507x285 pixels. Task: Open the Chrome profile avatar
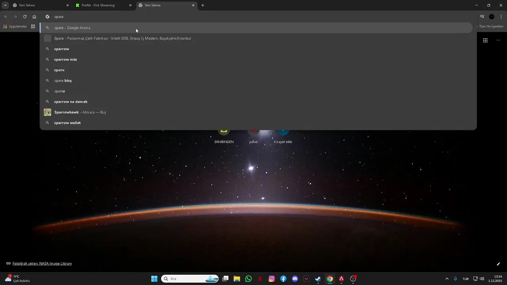click(492, 17)
